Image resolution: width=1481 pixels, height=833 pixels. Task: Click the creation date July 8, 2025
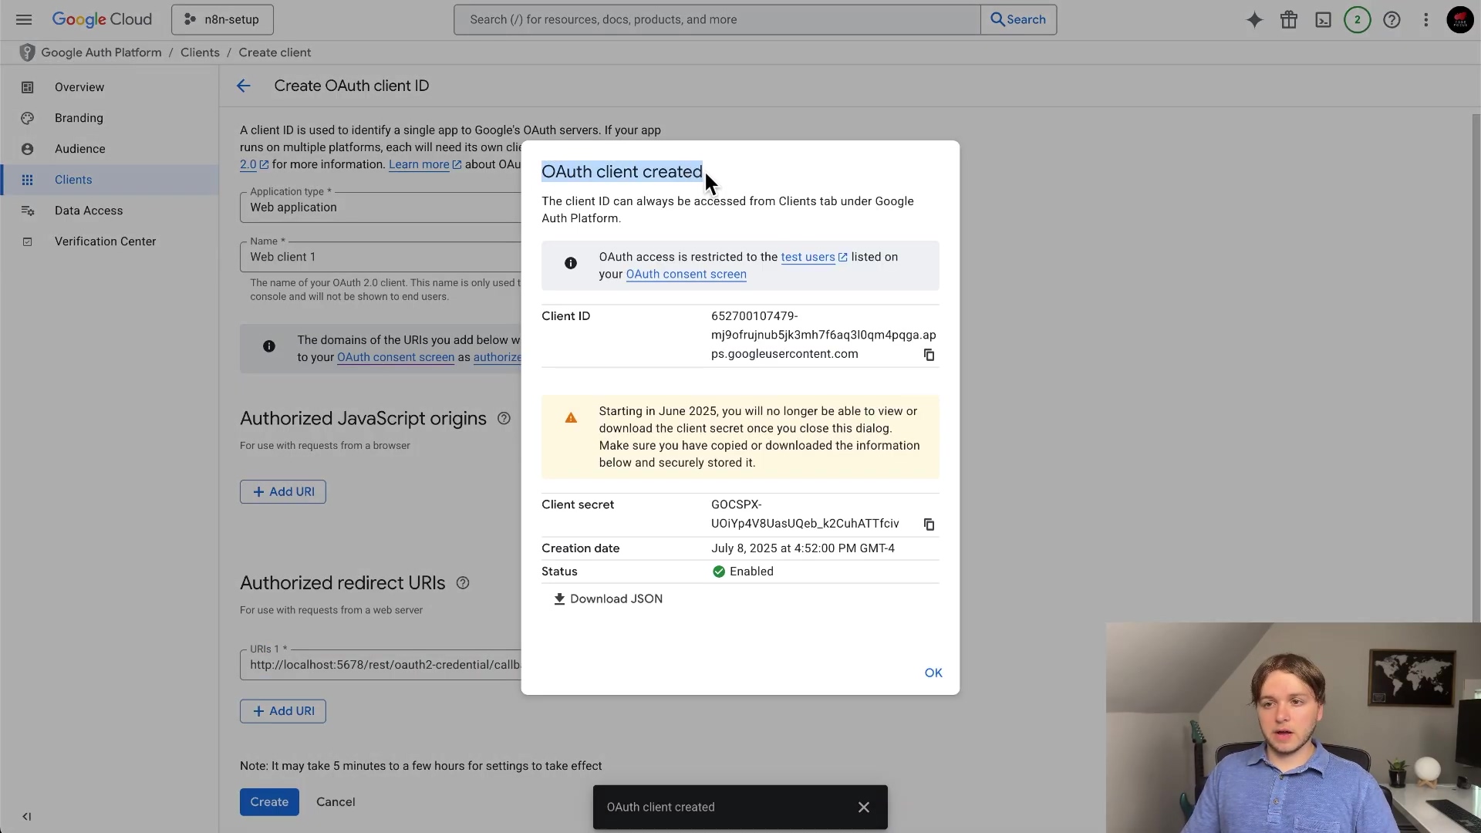(802, 548)
